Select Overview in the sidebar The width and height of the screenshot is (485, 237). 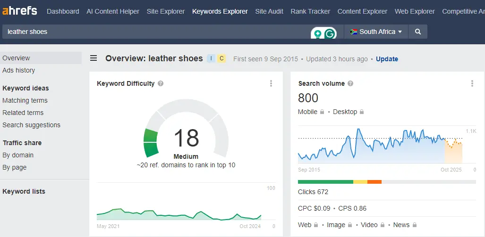pyautogui.click(x=41, y=58)
